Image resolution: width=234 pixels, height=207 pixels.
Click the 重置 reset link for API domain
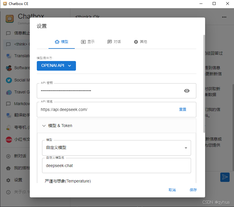click(183, 109)
